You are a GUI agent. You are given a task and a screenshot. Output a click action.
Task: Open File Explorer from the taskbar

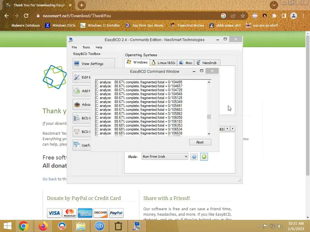81,226
